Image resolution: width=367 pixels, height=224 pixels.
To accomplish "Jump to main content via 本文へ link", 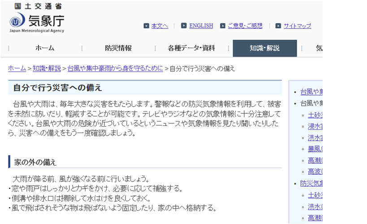I will click(160, 26).
